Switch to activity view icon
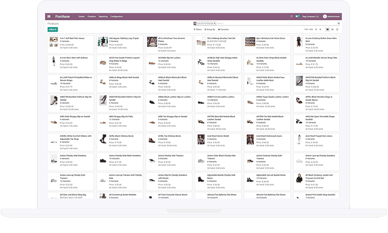 tap(337, 29)
